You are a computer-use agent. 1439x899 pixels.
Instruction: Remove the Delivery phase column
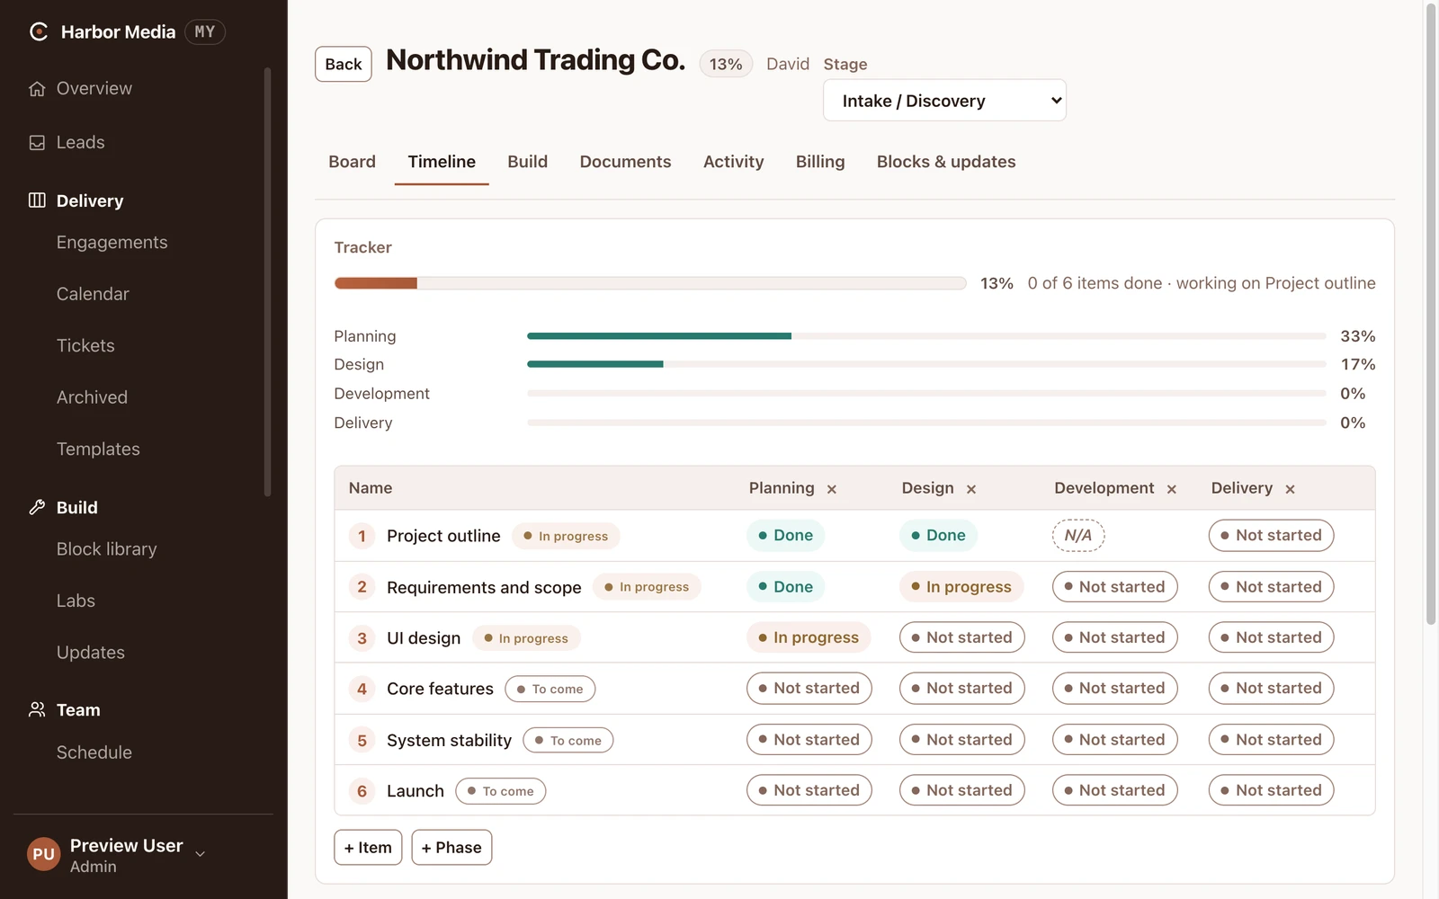1291,489
